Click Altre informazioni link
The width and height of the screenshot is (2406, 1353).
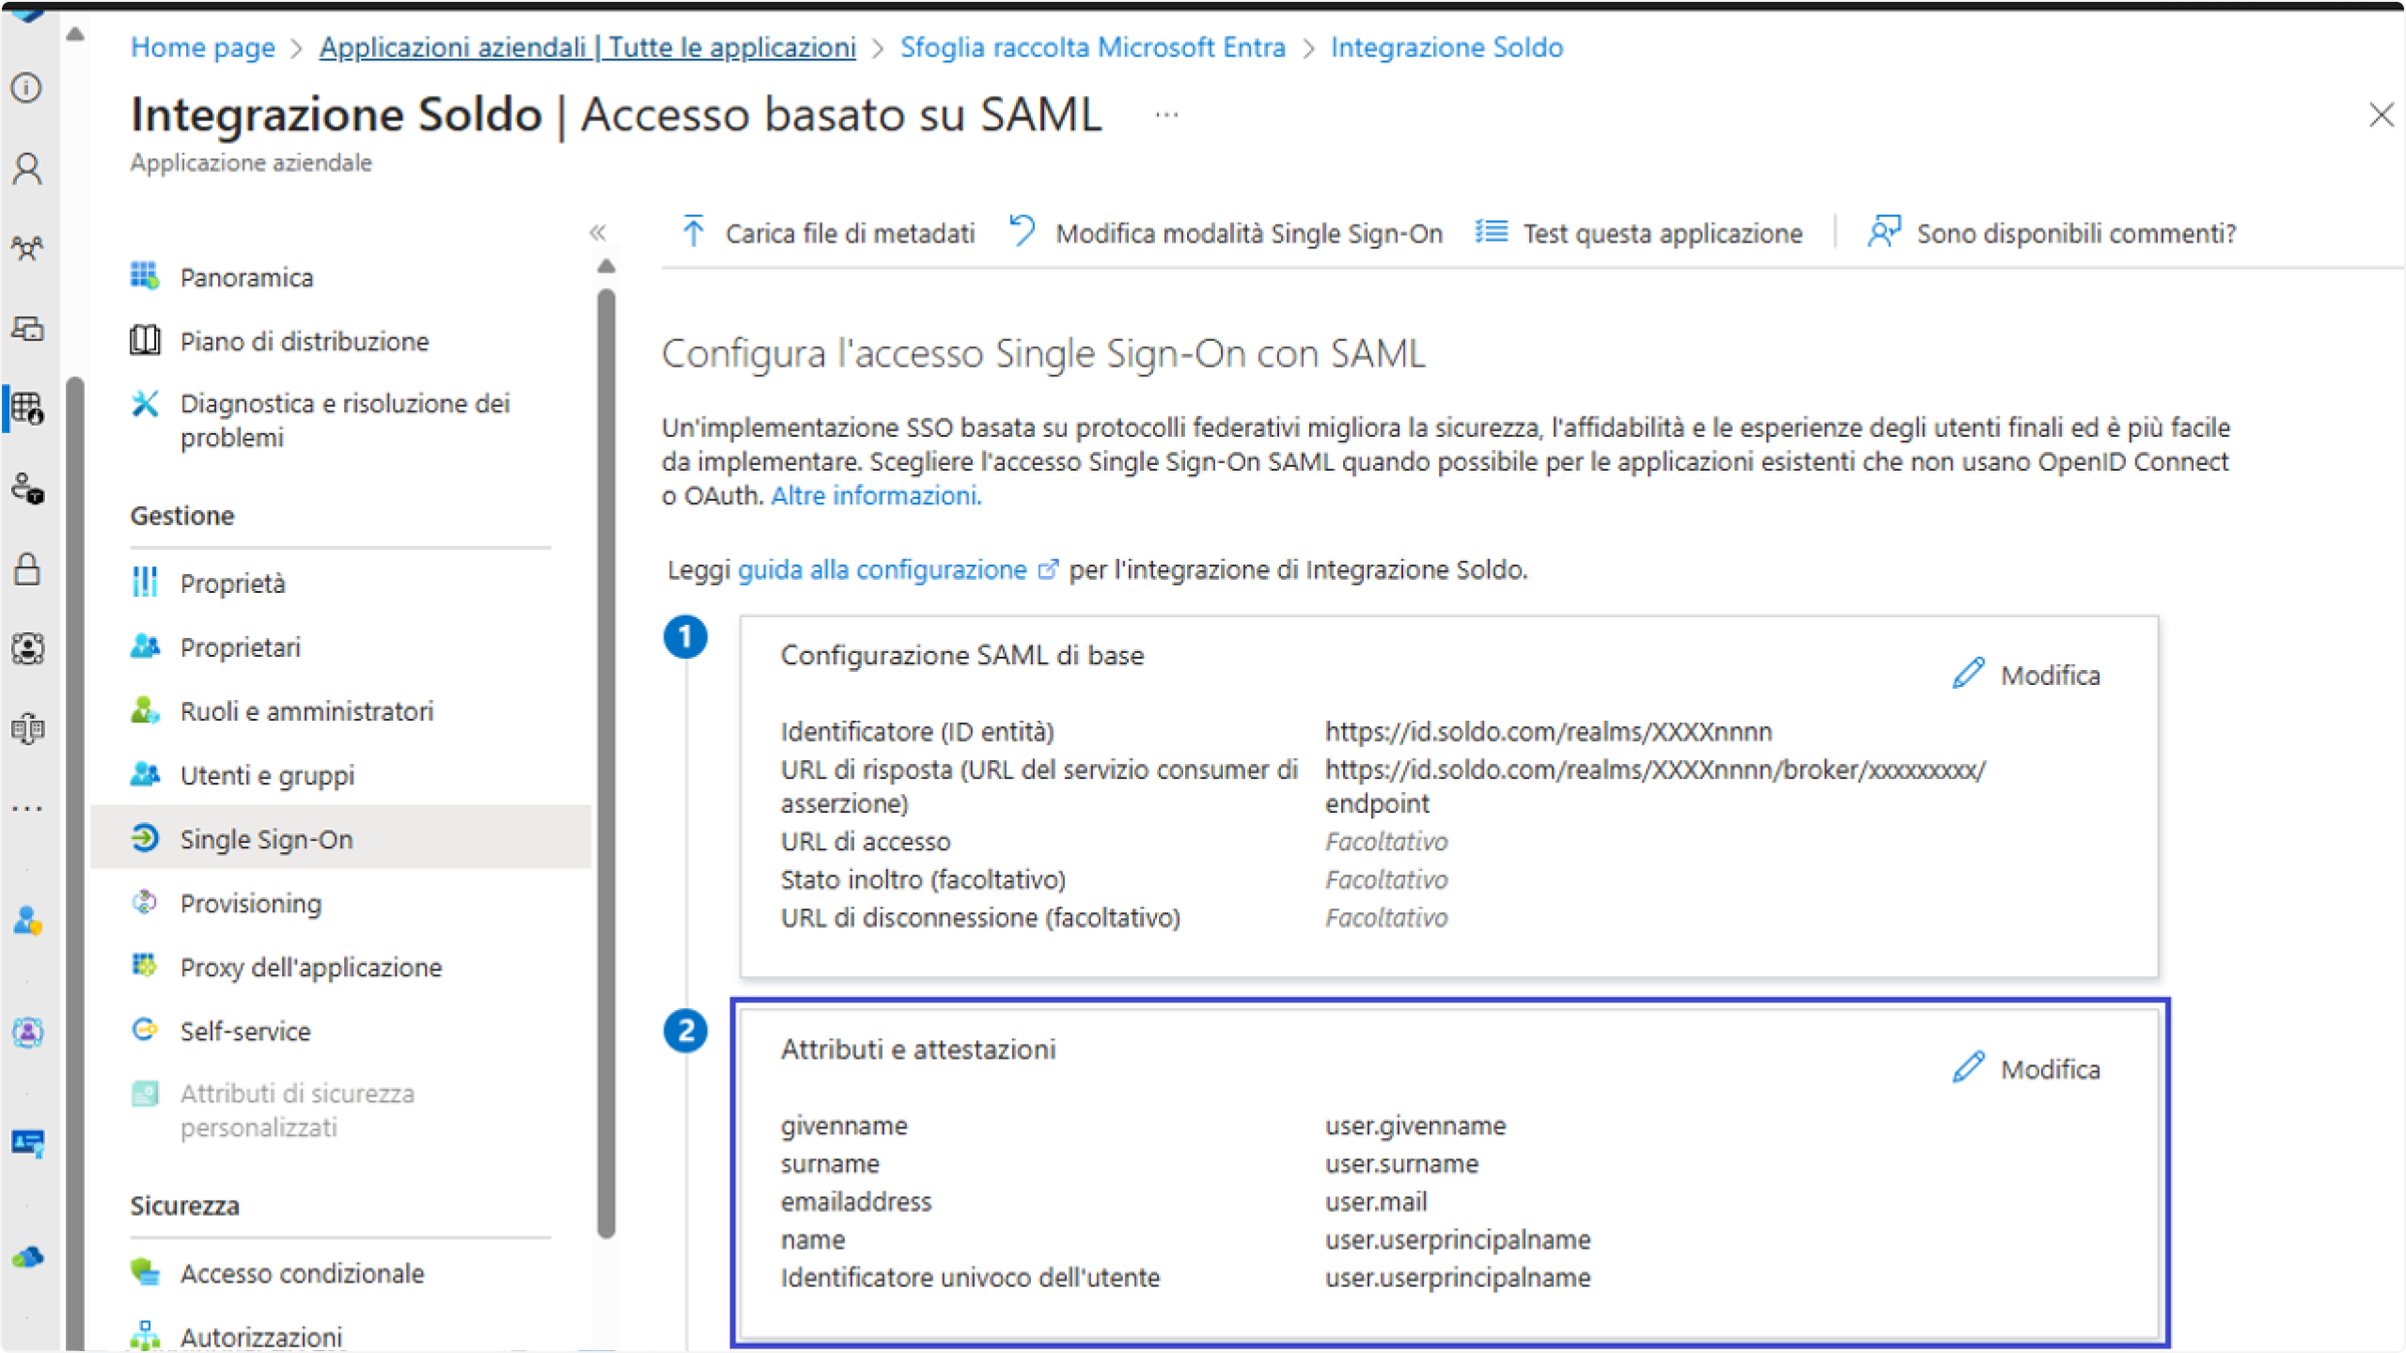pyautogui.click(x=876, y=495)
